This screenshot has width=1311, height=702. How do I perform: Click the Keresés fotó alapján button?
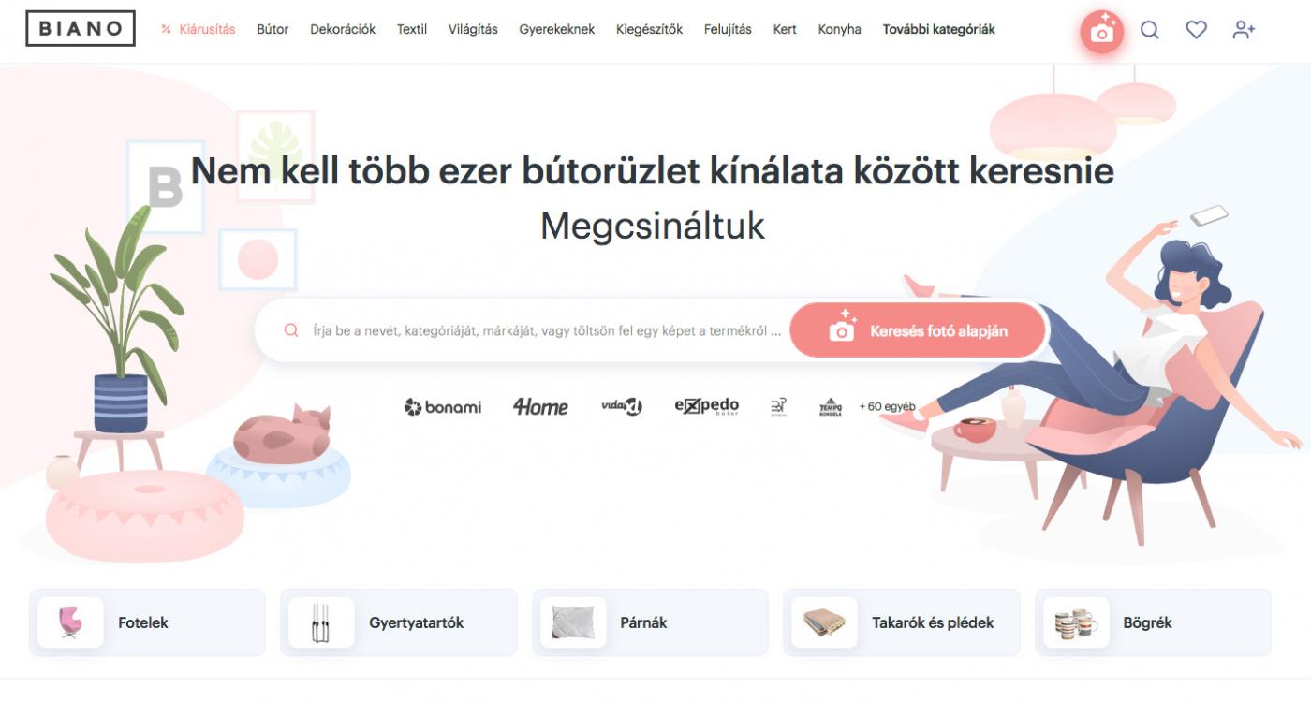(x=918, y=330)
